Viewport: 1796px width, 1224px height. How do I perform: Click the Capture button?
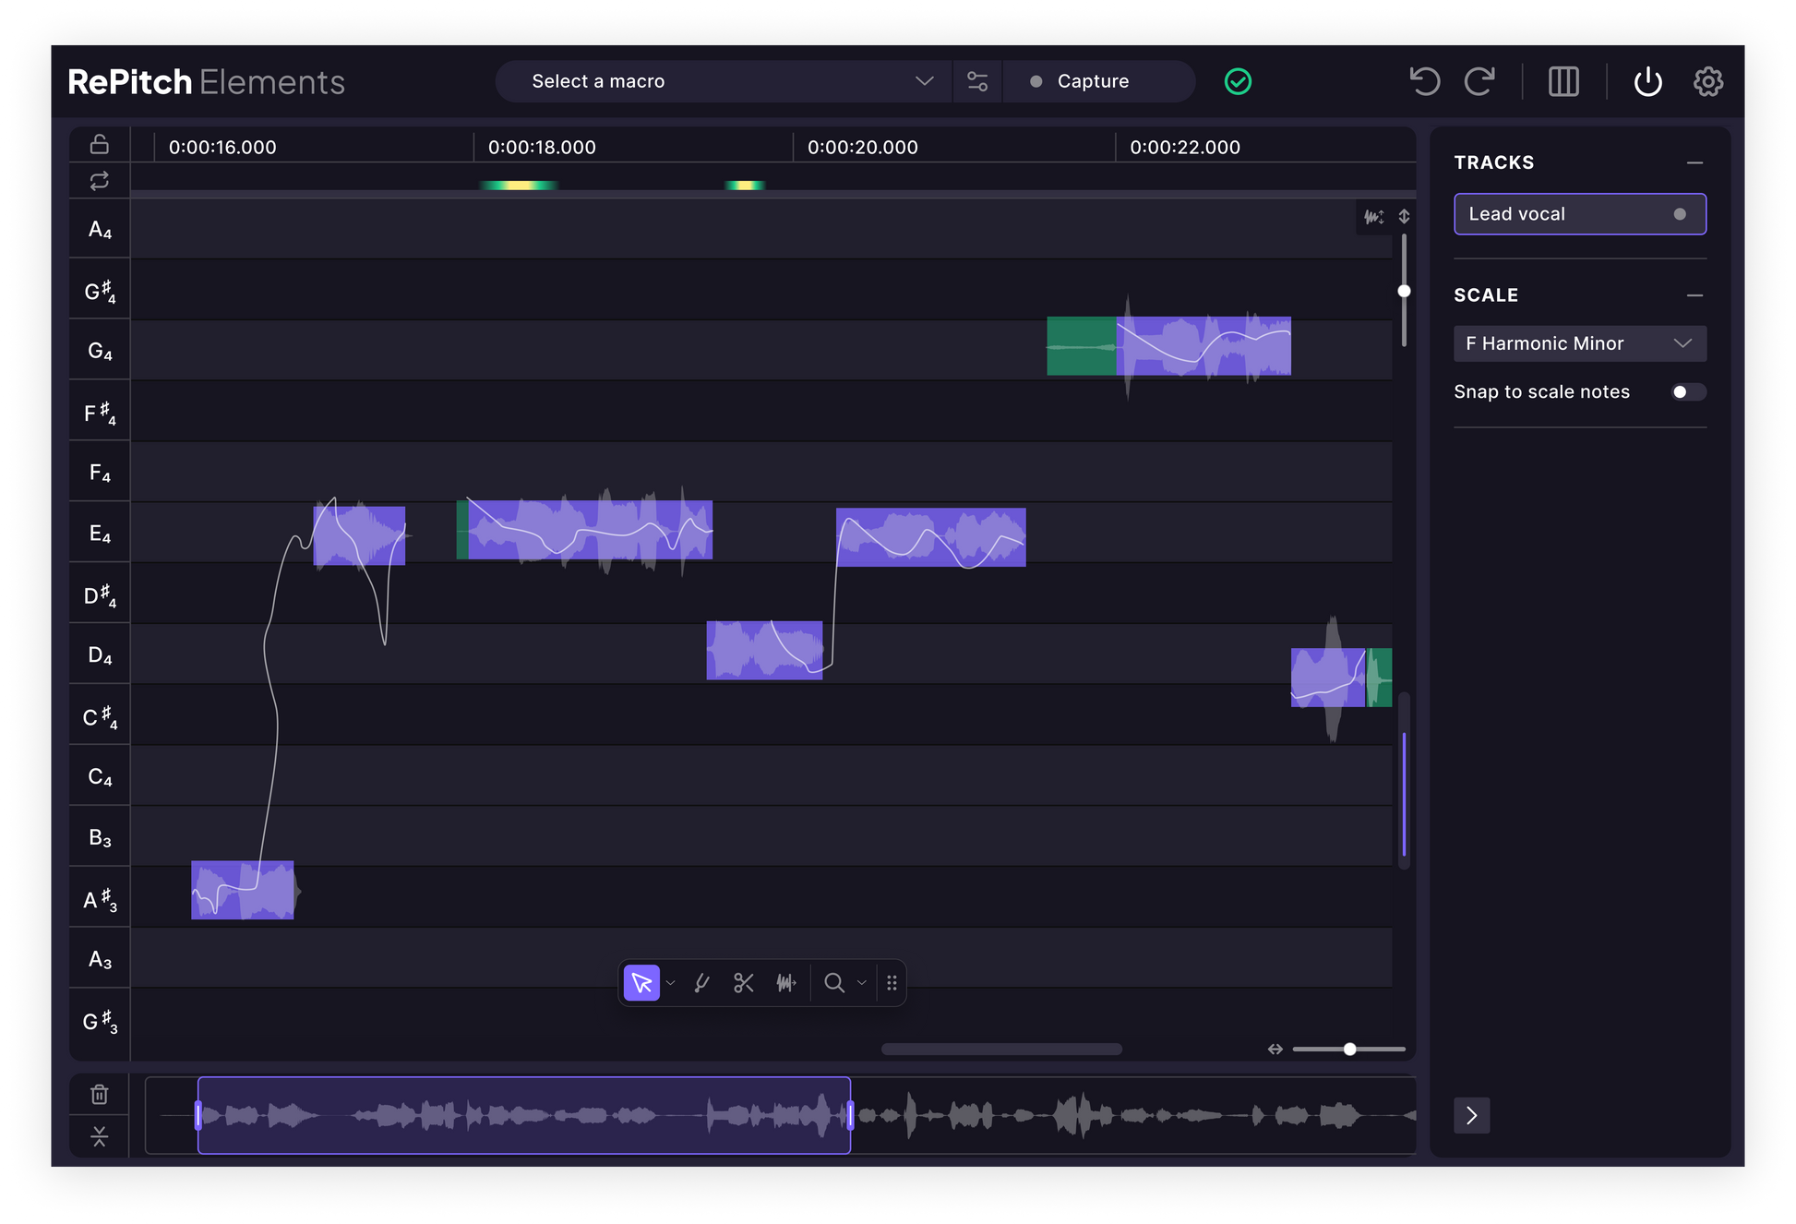coord(1093,81)
